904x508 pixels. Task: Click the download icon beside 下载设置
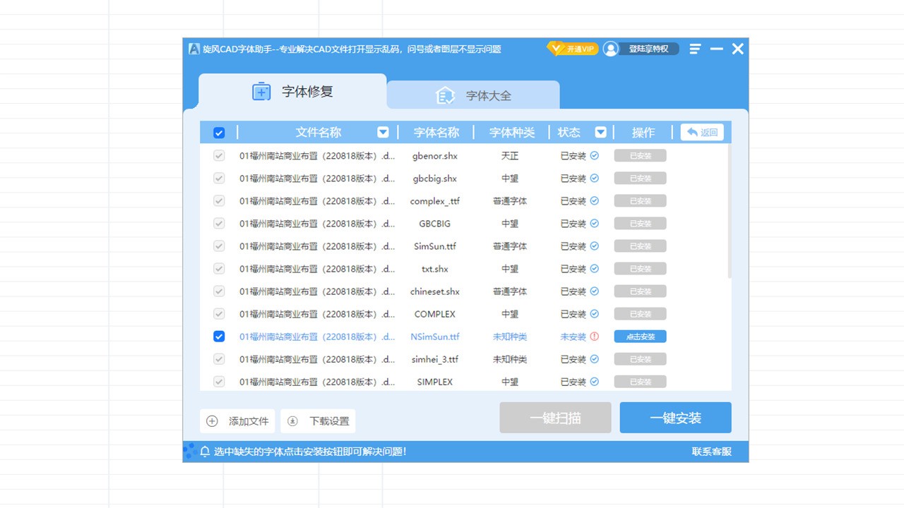click(292, 421)
